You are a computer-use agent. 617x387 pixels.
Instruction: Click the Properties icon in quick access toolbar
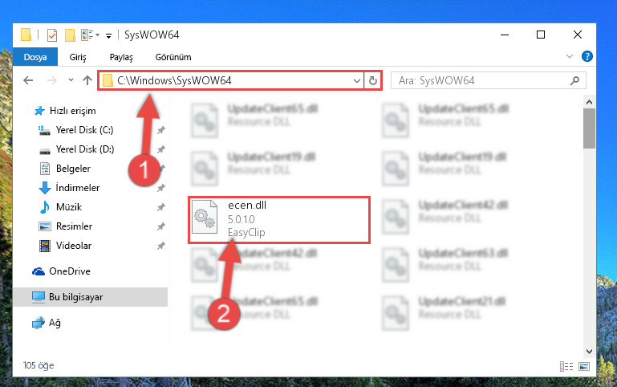[52, 35]
